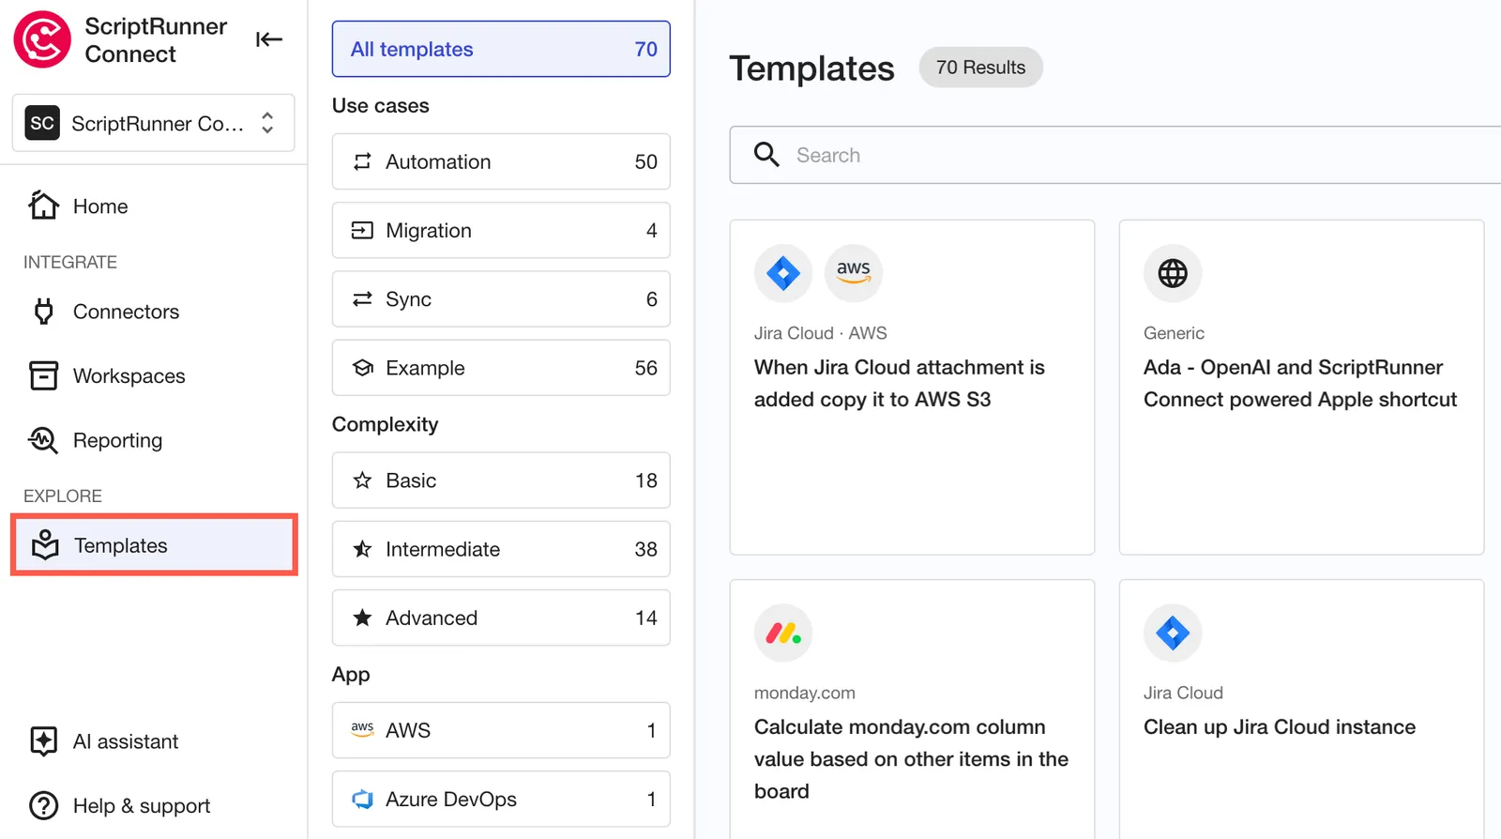1501x839 pixels.
Task: Select Templates in the sidebar
Action: pos(154,545)
